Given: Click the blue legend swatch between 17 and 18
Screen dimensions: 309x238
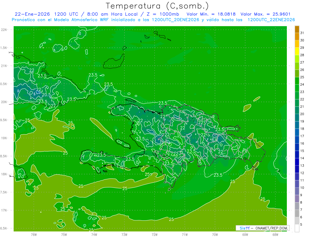Looking at the screenshot, I should 297,132.
